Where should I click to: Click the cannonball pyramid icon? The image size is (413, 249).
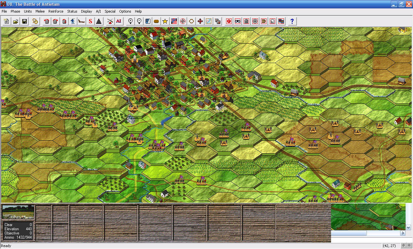tap(99, 21)
